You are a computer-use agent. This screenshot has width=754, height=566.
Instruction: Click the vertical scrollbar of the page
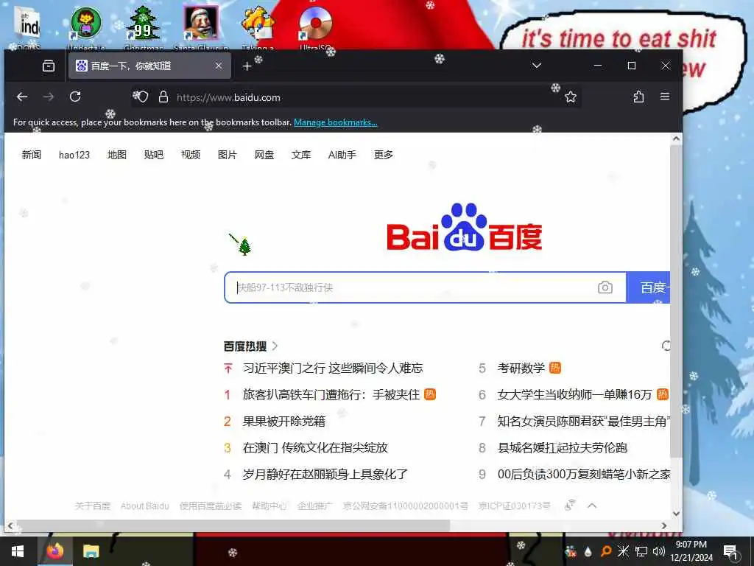tap(676, 301)
